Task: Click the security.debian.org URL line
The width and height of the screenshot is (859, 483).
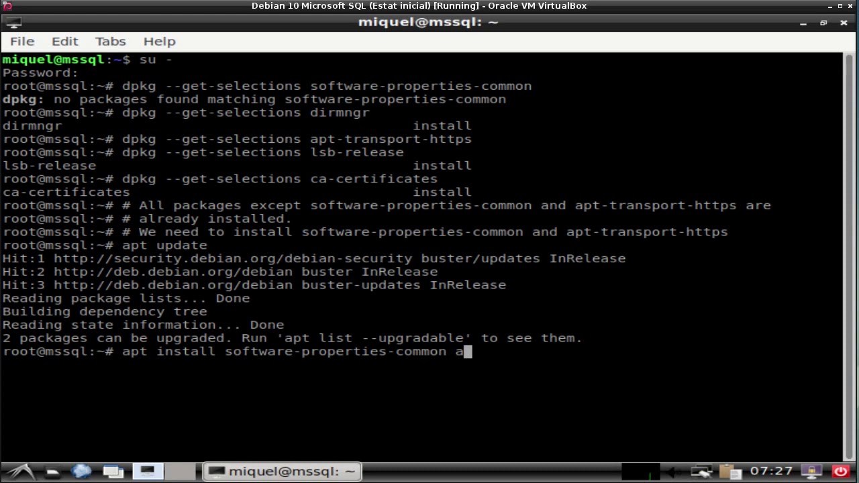Action: pos(314,258)
